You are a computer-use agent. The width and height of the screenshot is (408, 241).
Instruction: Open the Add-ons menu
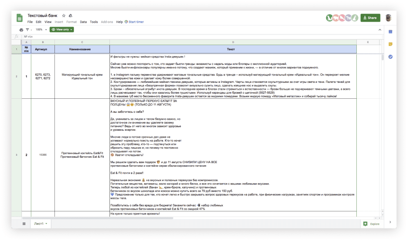click(107, 22)
